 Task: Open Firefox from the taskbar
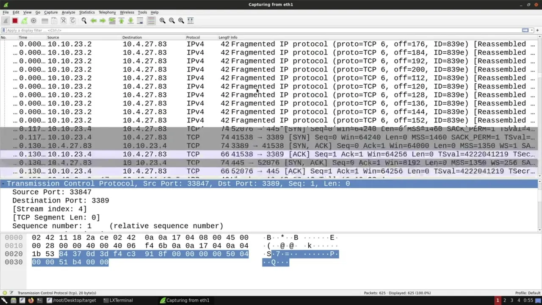coord(31,300)
